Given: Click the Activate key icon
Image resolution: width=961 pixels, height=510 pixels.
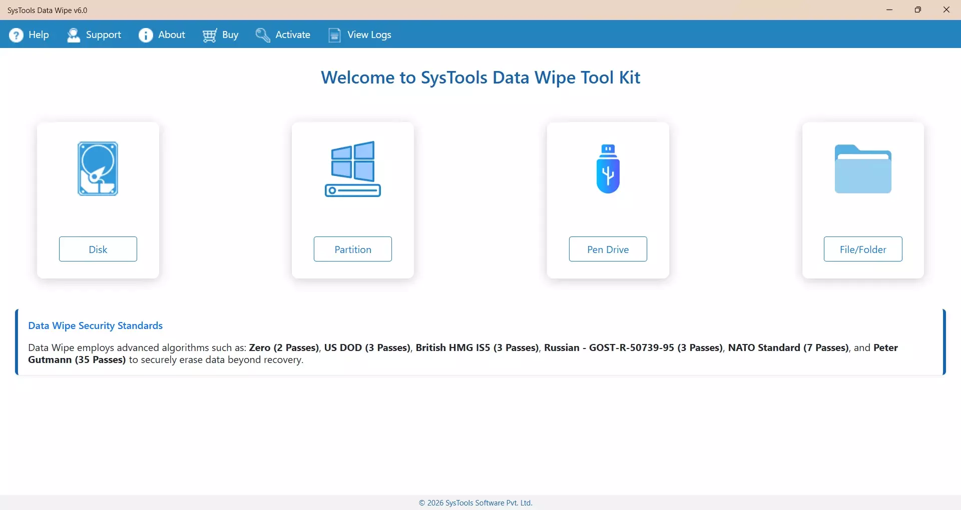Looking at the screenshot, I should pyautogui.click(x=263, y=35).
